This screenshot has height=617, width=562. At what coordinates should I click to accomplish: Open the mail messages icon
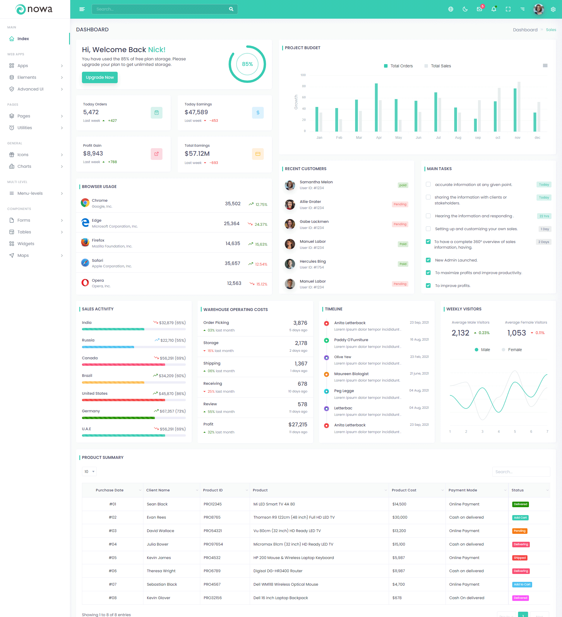[x=479, y=9]
